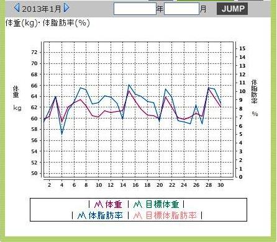Click the x-axis label 20

point(160,185)
